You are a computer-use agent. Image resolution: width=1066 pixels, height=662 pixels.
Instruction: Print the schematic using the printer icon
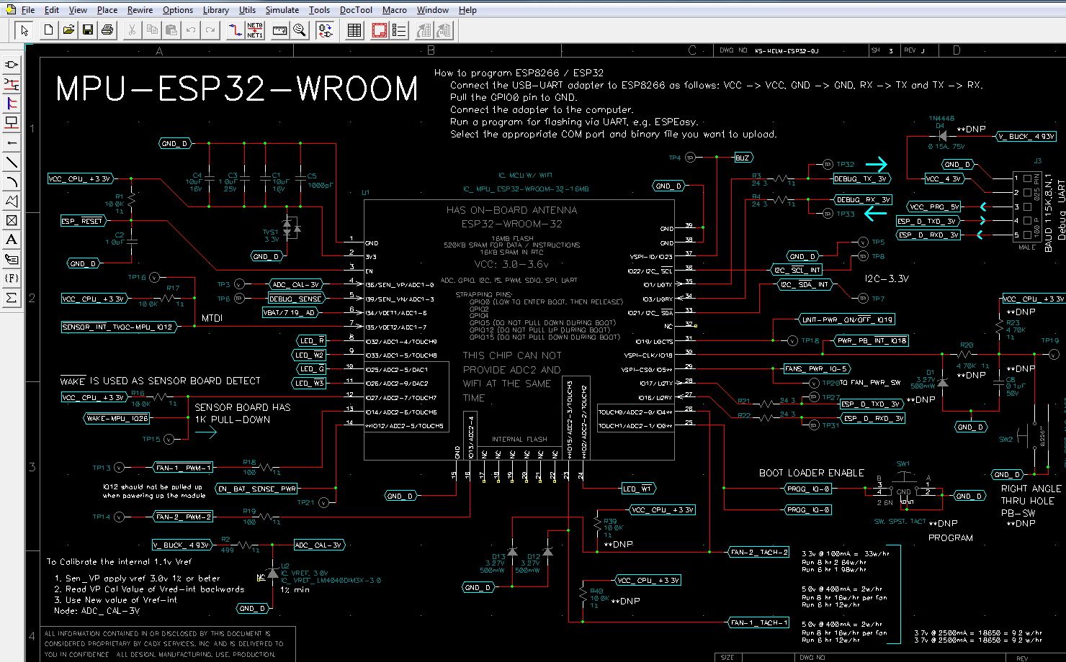click(107, 30)
